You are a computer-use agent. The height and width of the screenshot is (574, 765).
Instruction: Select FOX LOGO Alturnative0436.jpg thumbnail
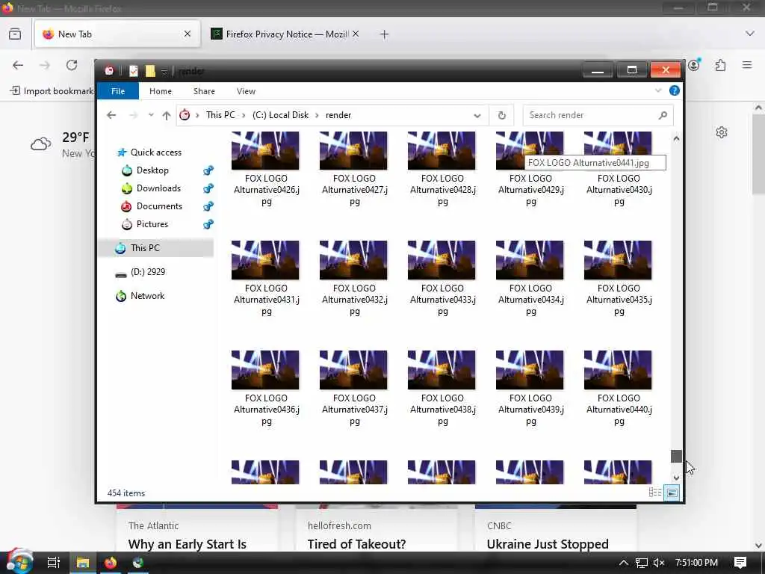click(265, 370)
